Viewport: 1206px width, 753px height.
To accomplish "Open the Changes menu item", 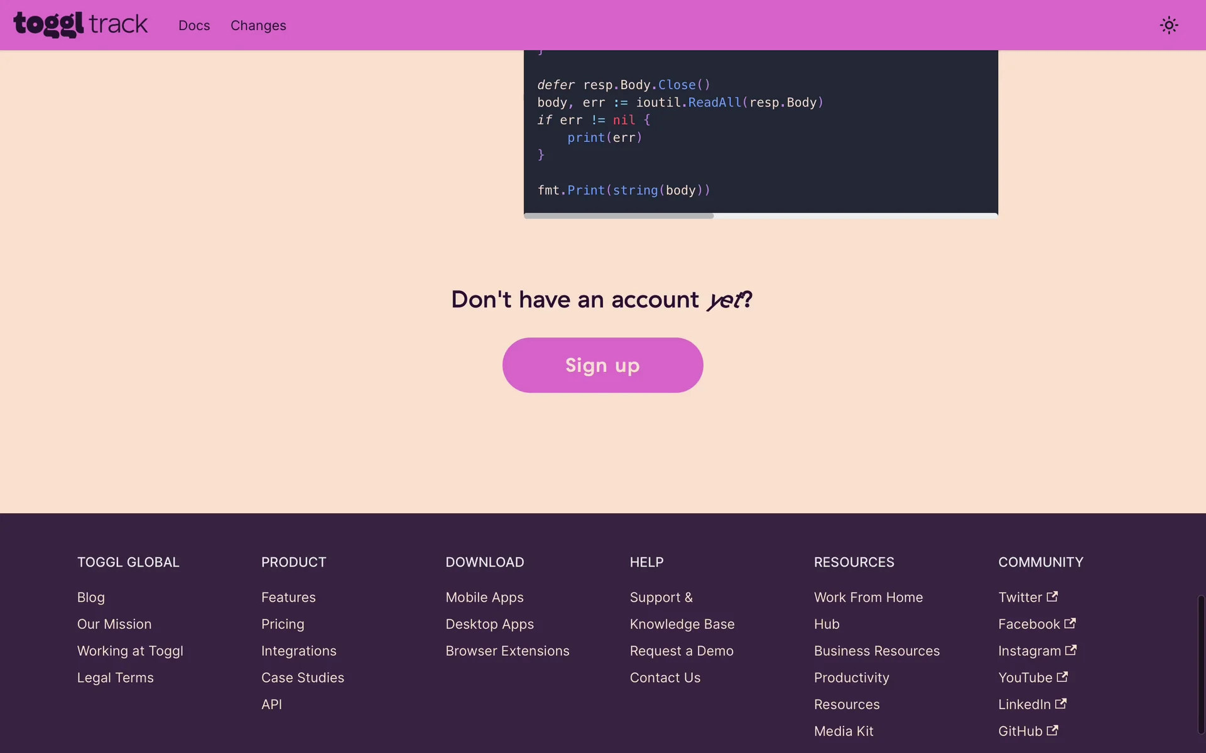I will click(258, 26).
